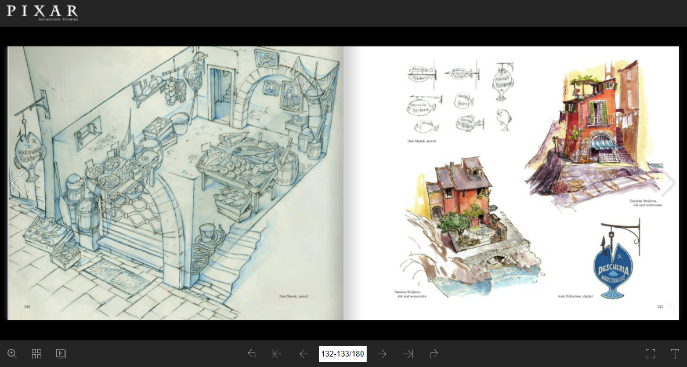Click the pencil sketches of fish signs

[460, 97]
